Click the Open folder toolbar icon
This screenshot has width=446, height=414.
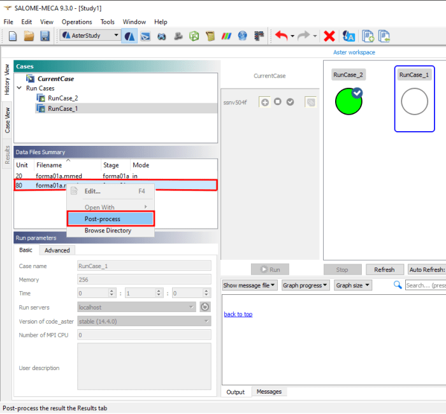pyautogui.click(x=29, y=36)
